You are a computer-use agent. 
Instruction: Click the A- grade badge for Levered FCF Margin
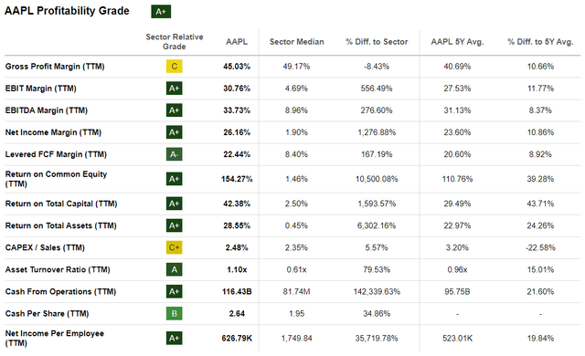(175, 154)
